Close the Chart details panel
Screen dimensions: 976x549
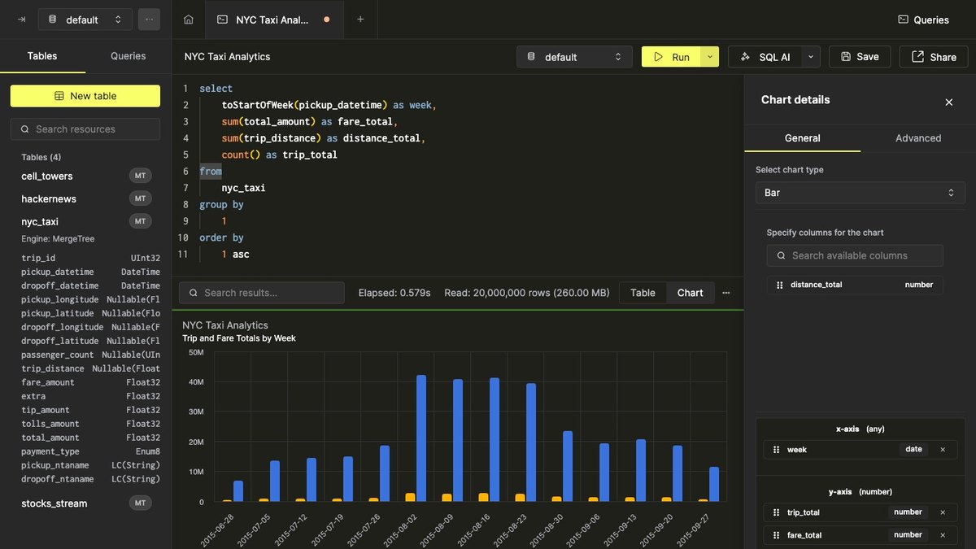(x=948, y=102)
